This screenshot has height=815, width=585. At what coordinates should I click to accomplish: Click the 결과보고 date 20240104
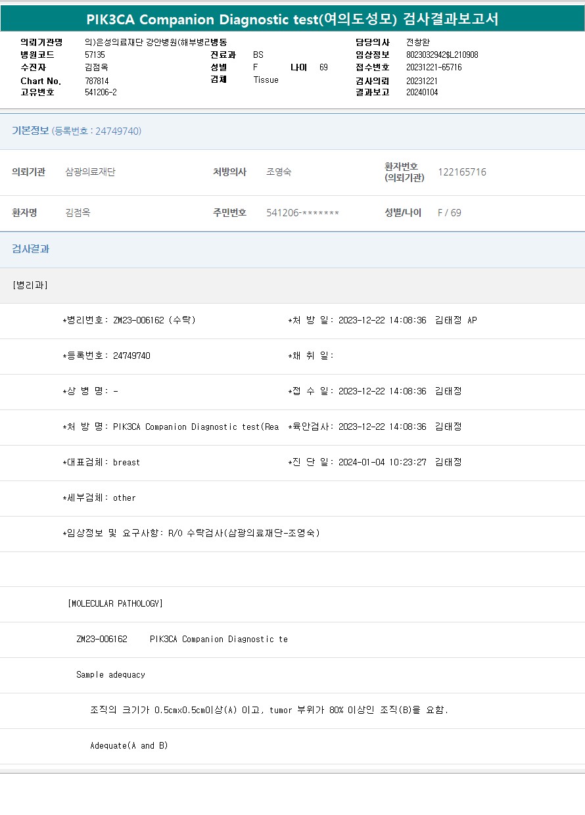pyautogui.click(x=421, y=93)
